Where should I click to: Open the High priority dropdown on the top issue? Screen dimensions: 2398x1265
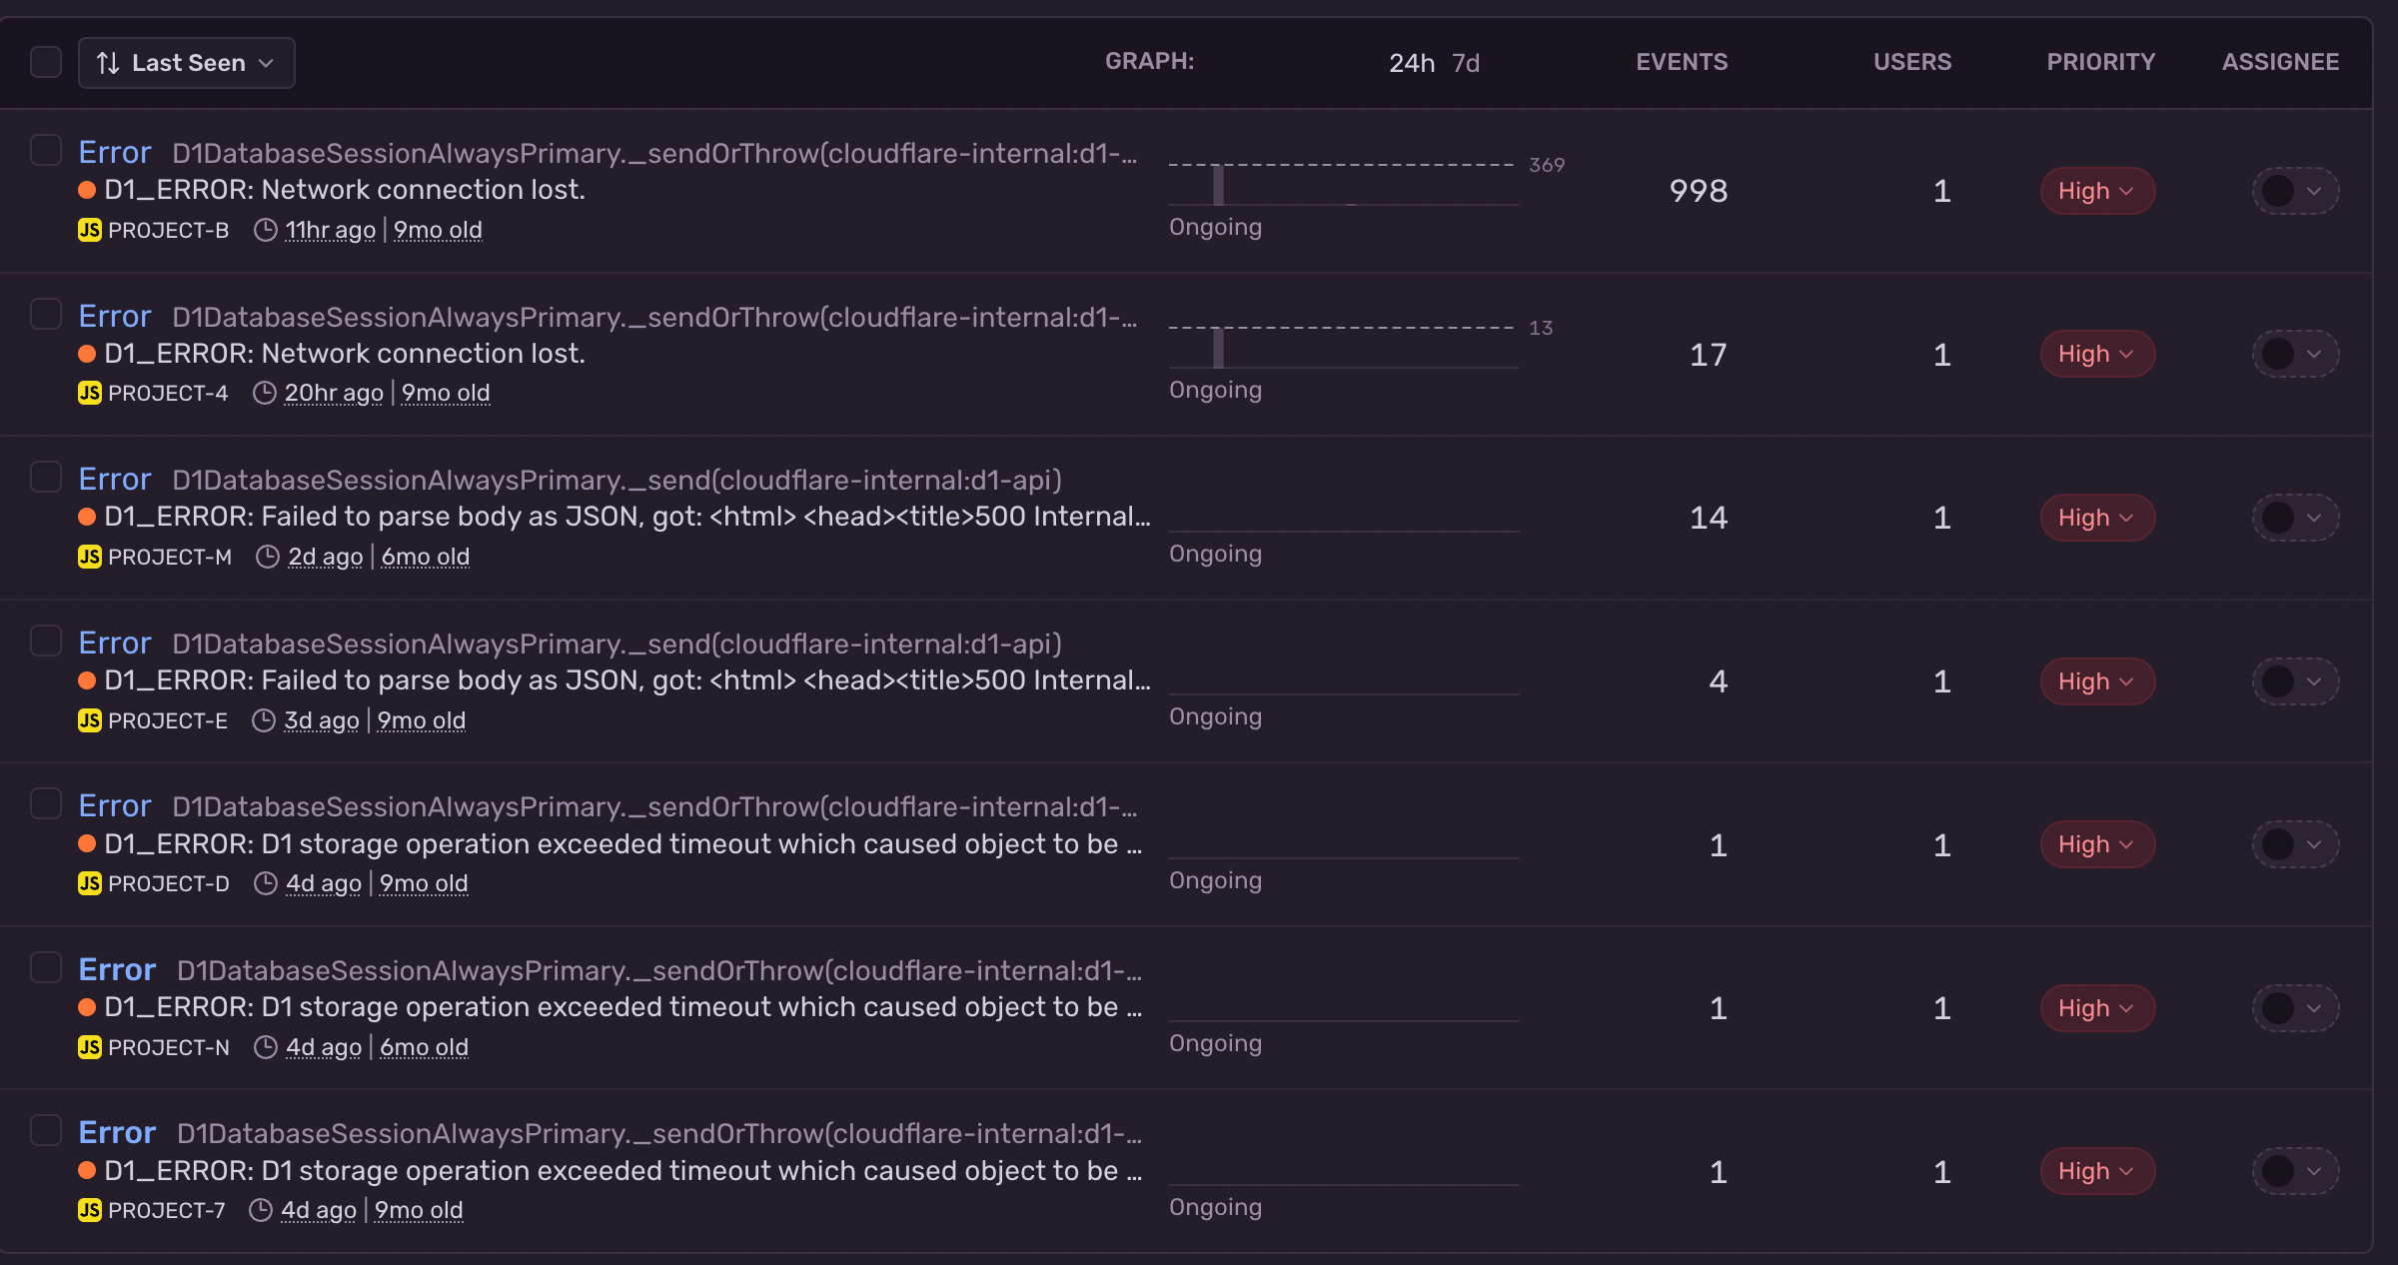tap(2096, 191)
